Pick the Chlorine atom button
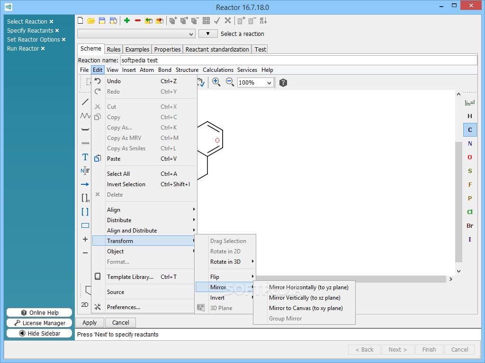 click(470, 212)
